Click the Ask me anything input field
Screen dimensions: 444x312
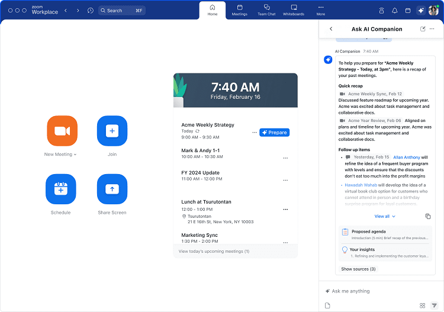[373, 291]
